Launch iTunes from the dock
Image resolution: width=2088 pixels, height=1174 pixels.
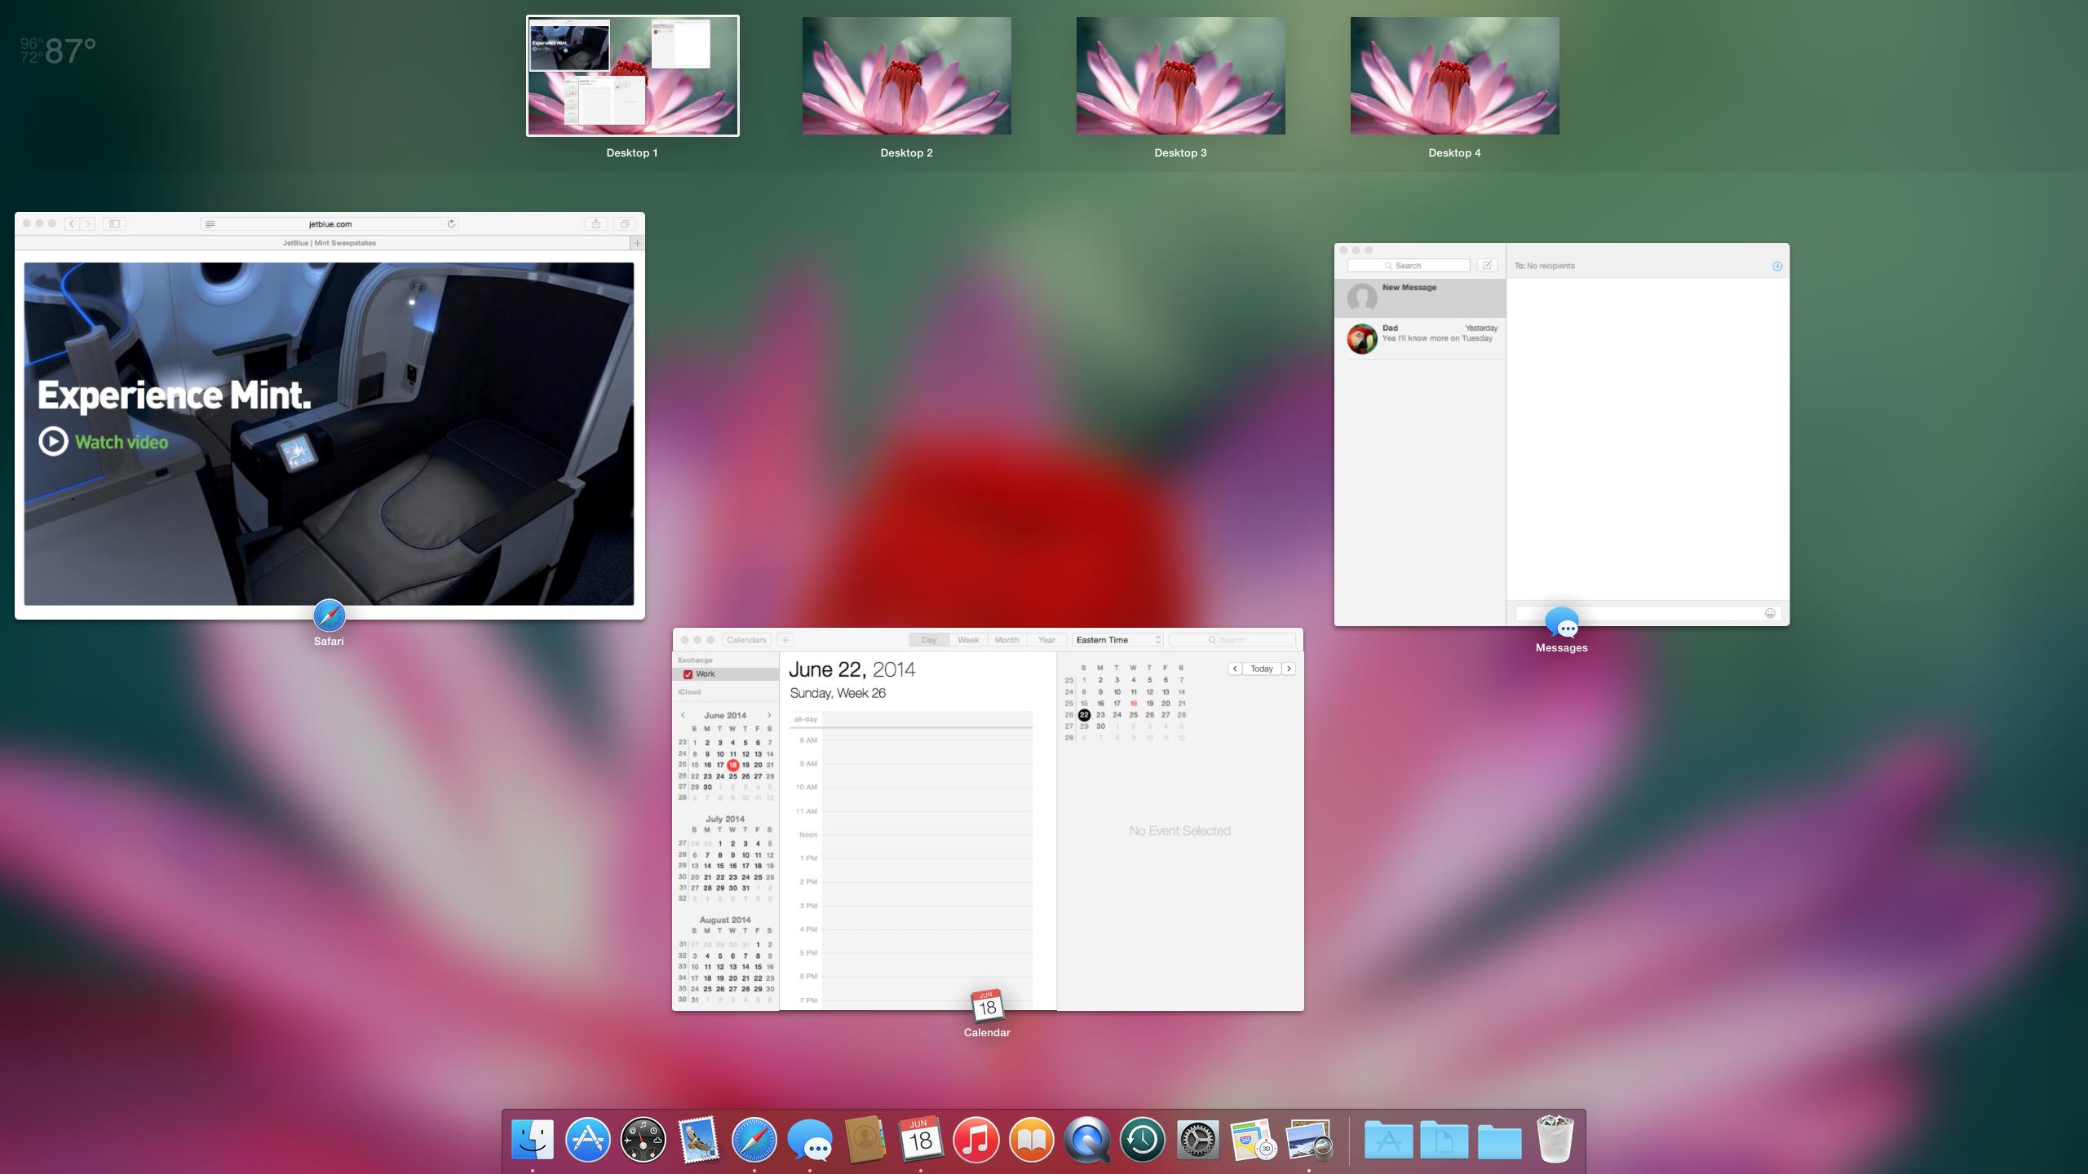(x=975, y=1139)
